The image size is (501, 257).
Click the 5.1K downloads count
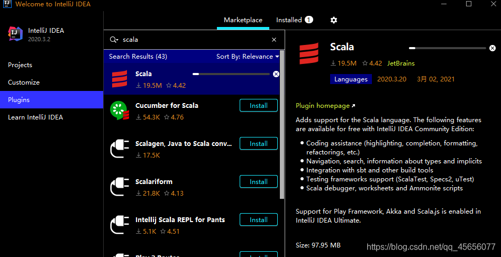point(146,231)
